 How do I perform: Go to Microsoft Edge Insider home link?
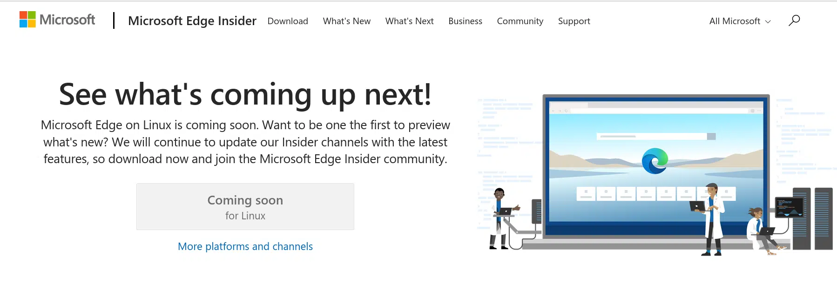tap(192, 21)
